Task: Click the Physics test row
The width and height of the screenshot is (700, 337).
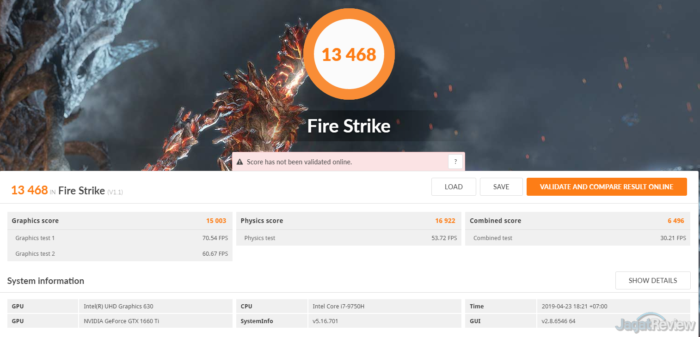Action: pos(348,238)
